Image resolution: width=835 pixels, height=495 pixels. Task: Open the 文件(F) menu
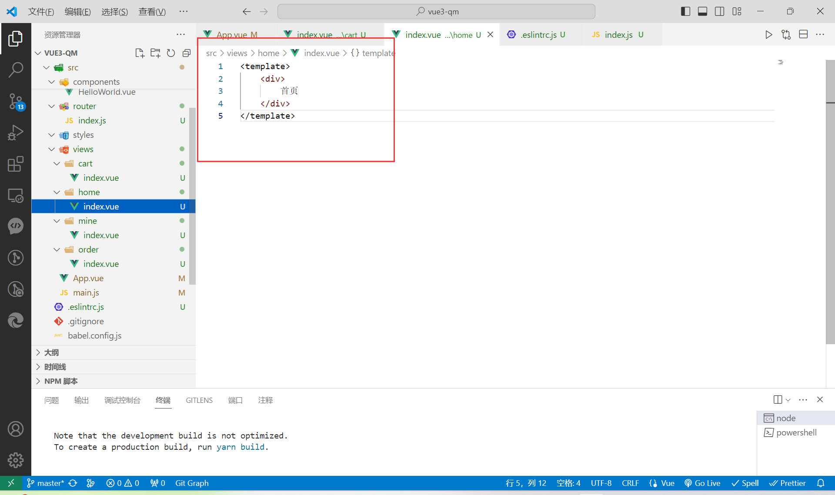41,12
